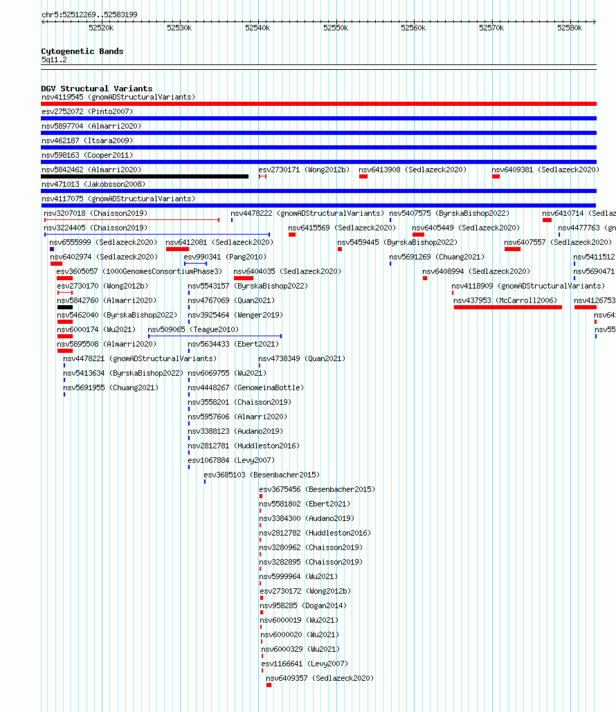Click nsv4478221 gnomAD variant label
The width and height of the screenshot is (616, 712).
click(x=140, y=358)
